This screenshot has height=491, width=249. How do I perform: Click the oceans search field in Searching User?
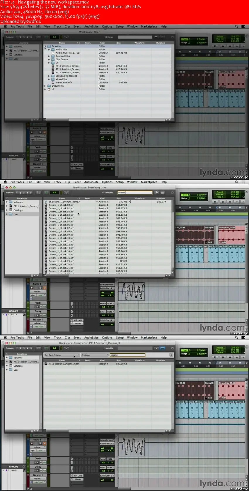tap(135, 193)
